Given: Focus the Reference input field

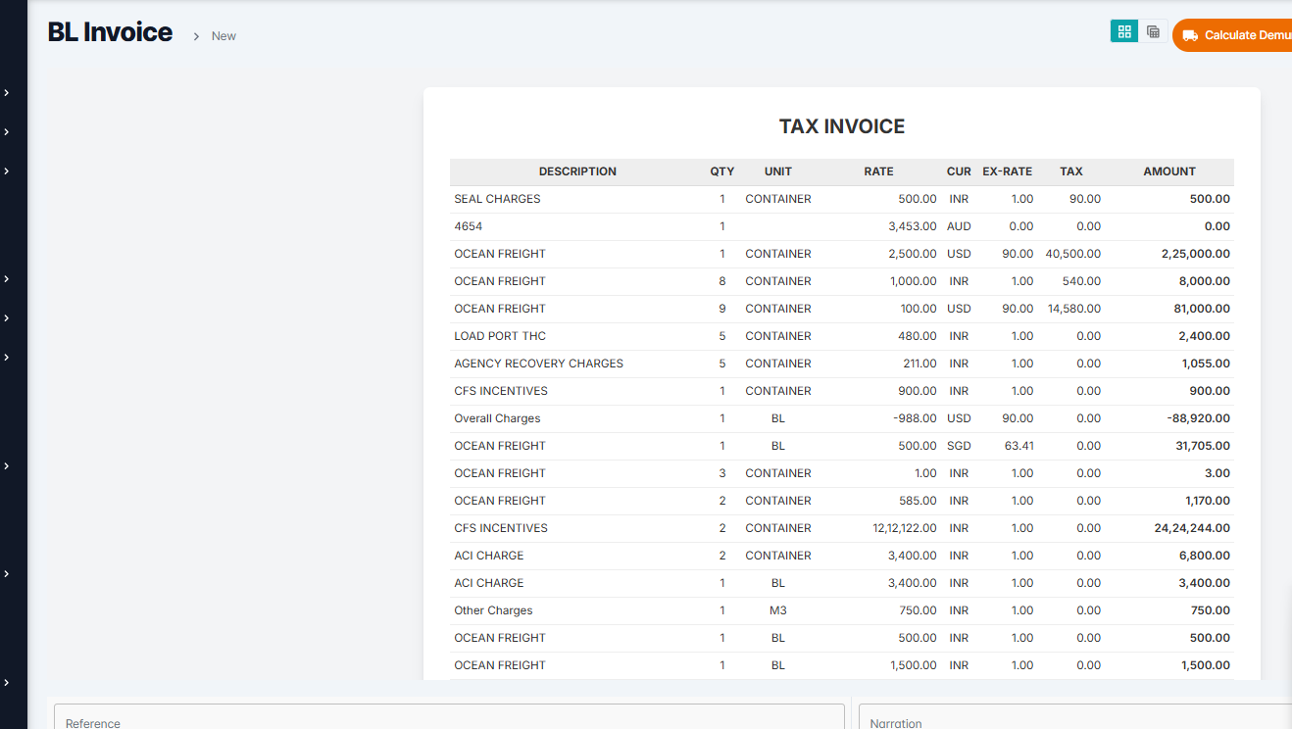Looking at the screenshot, I should [x=449, y=717].
